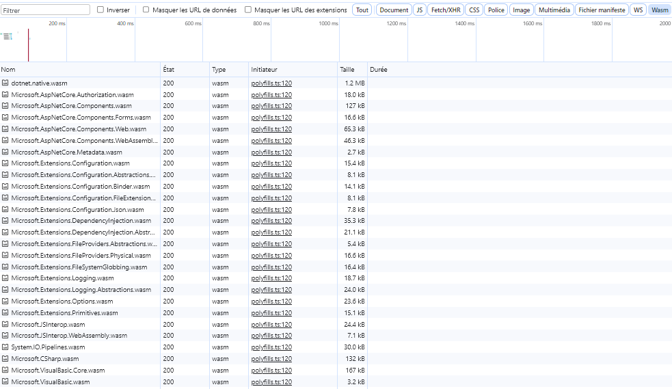The image size is (672, 389).
Task: Enable the Inverser checkbox
Action: pos(100,10)
